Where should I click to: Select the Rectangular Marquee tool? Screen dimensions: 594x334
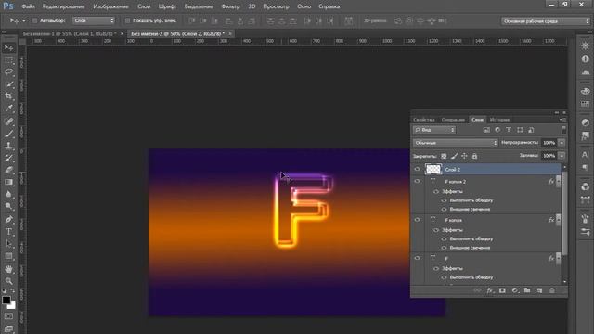(8, 59)
